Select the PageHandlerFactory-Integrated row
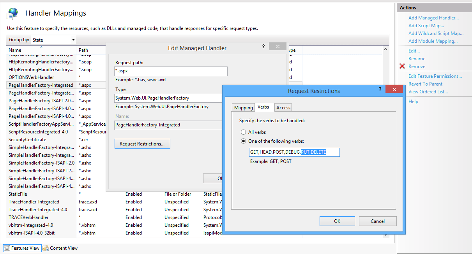The height and width of the screenshot is (254, 472). 56,85
